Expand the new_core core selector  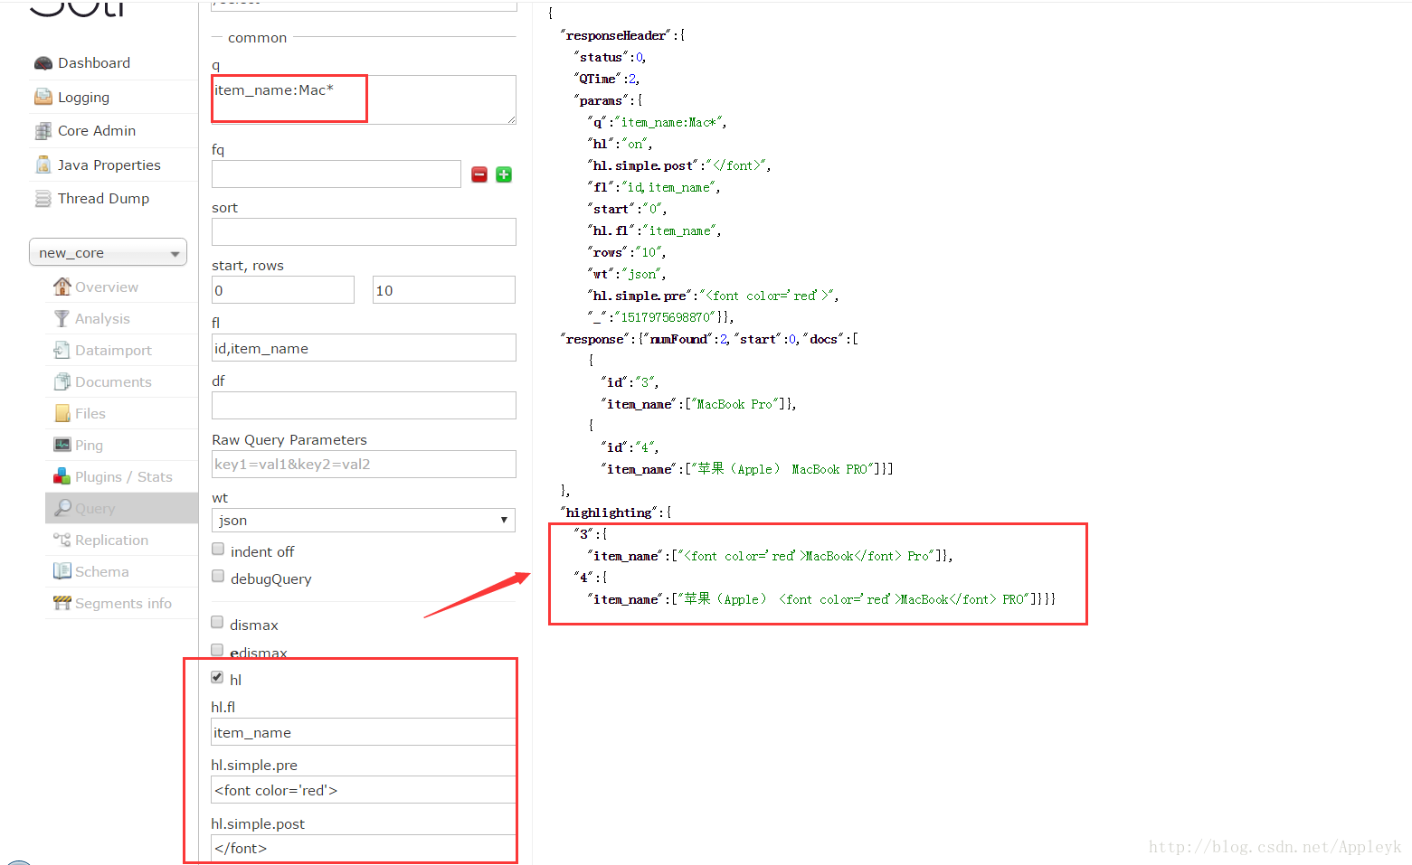[x=108, y=253]
